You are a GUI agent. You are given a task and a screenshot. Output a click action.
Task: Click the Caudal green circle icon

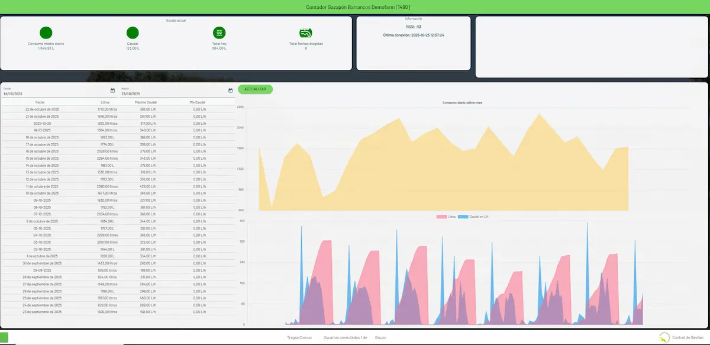click(x=133, y=33)
